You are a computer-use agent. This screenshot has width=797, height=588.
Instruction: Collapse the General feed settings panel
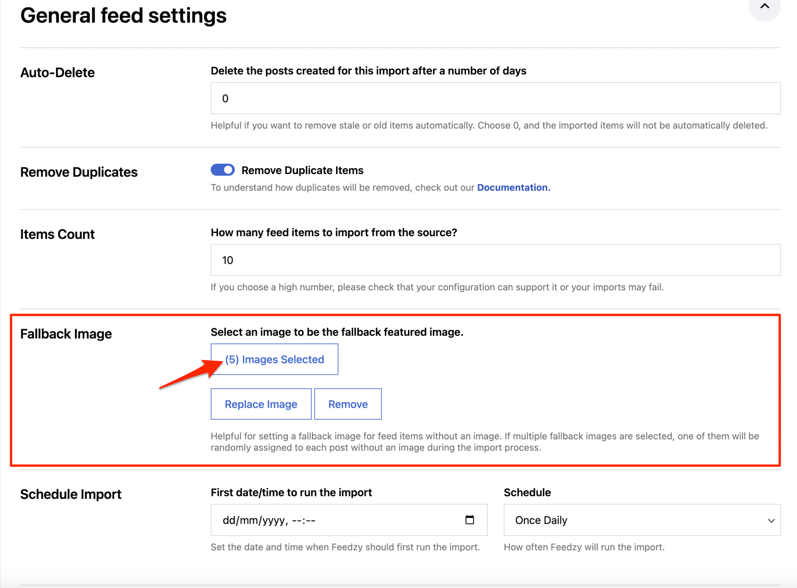pos(764,7)
